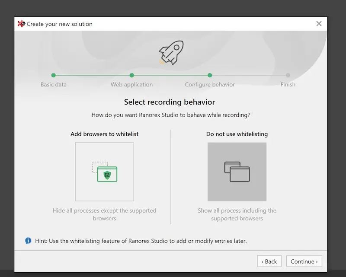346x277 pixels.
Task: Click the whitelisting hint text
Action: [141, 241]
